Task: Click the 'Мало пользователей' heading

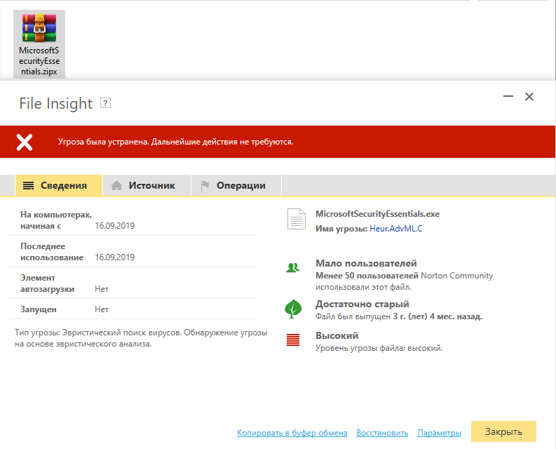Action: (x=366, y=263)
